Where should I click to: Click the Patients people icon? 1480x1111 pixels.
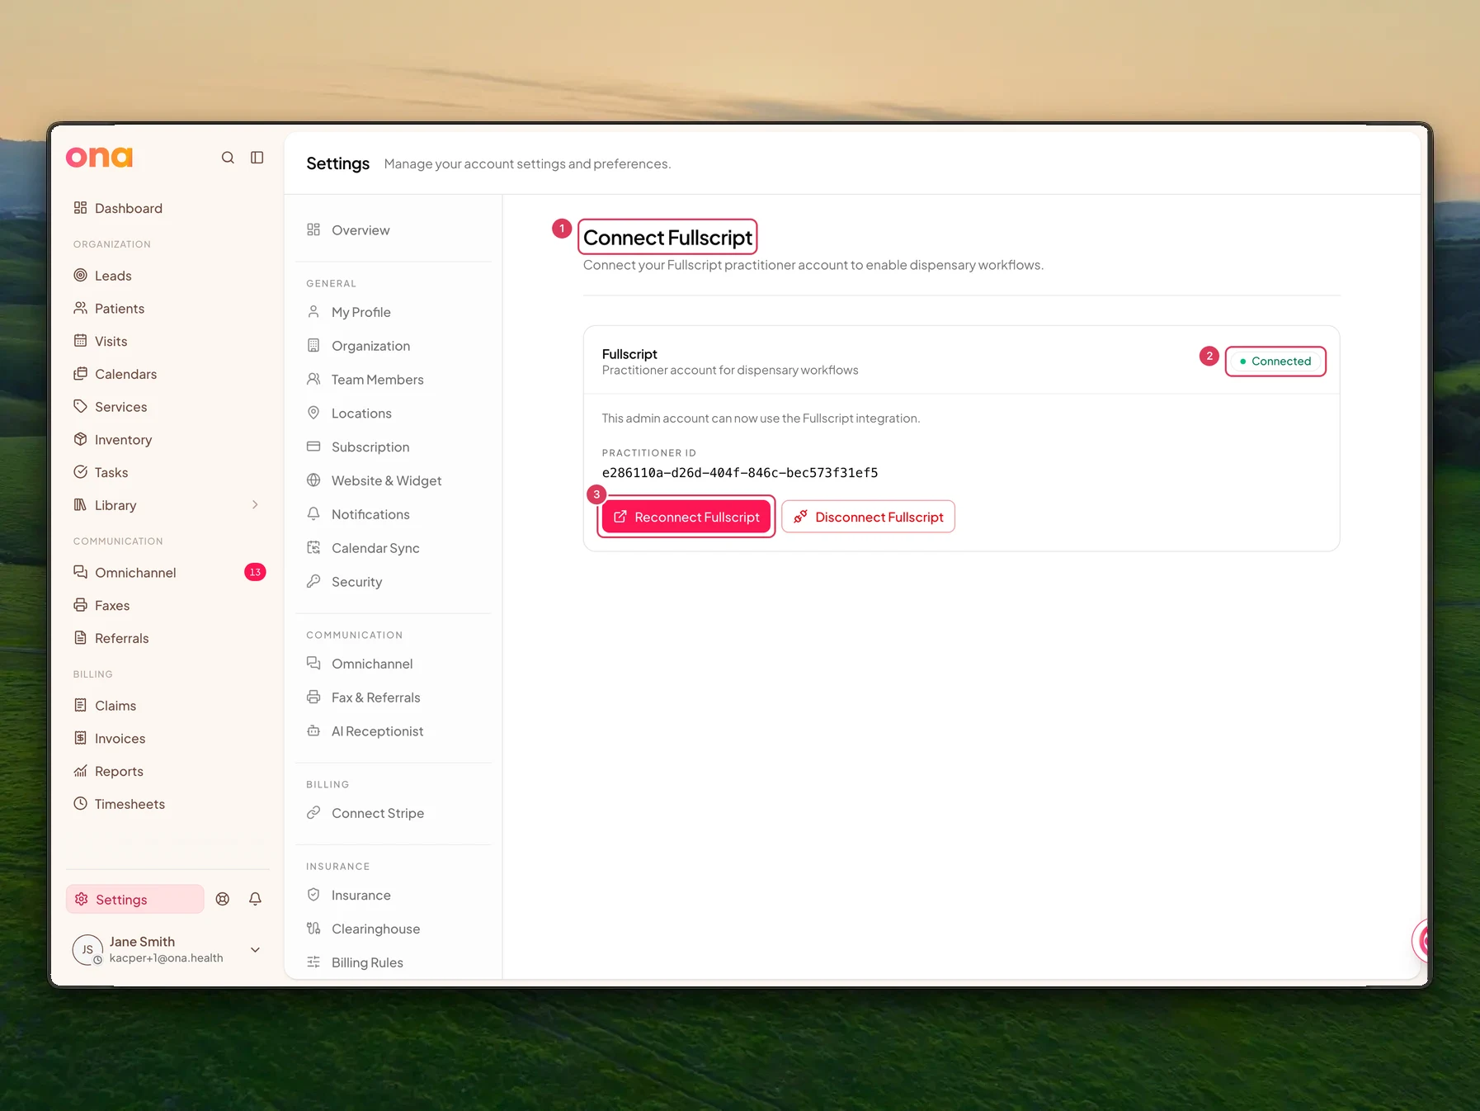click(80, 308)
